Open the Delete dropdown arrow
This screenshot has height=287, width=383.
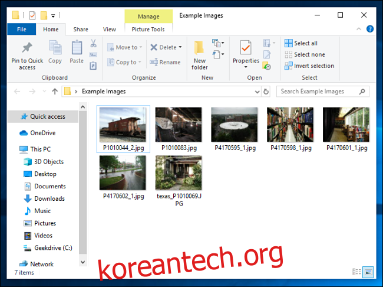click(x=180, y=47)
